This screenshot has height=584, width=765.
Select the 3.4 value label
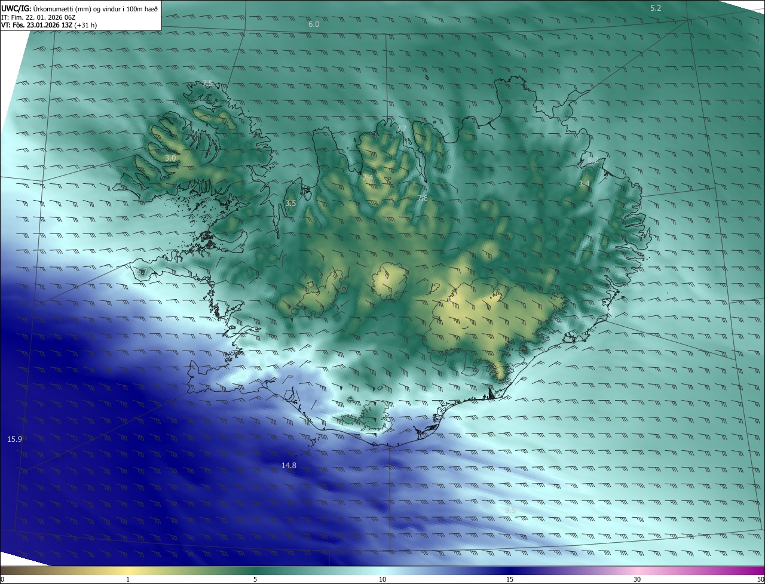pyautogui.click(x=584, y=184)
